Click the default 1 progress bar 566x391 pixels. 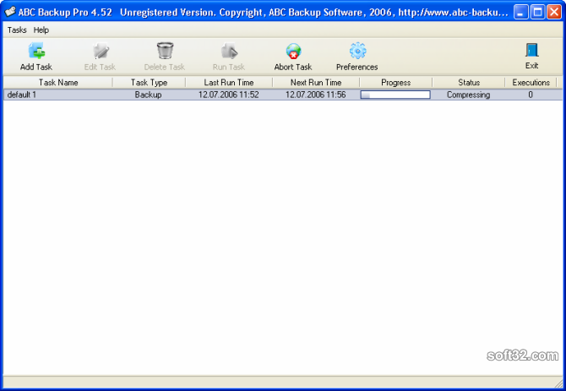pos(395,95)
